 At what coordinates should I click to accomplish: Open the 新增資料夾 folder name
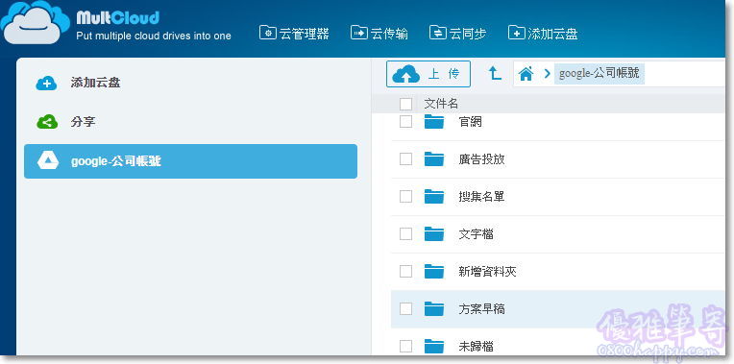click(487, 272)
